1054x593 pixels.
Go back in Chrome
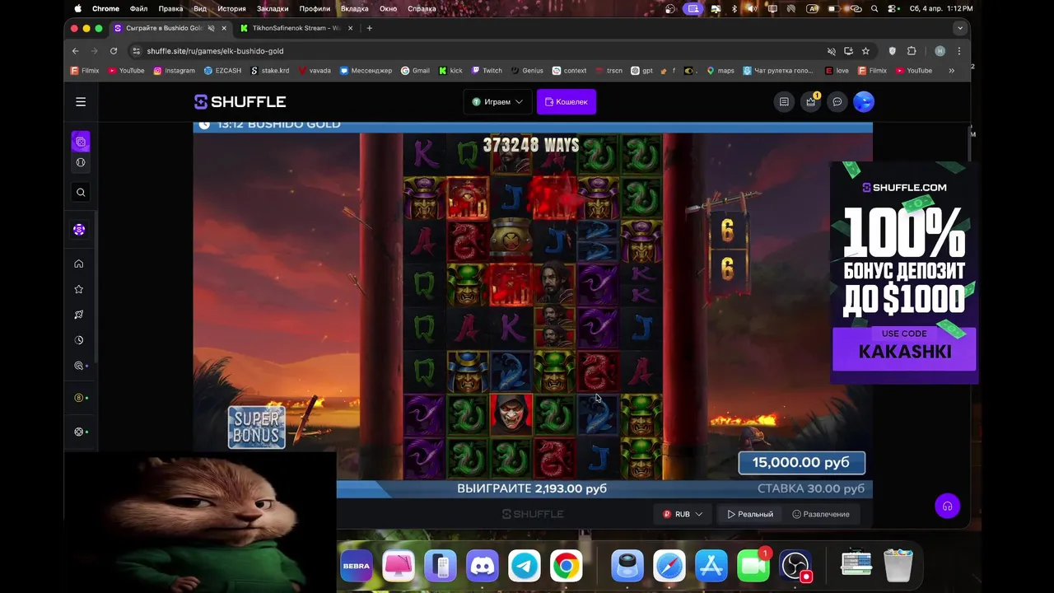click(x=76, y=51)
